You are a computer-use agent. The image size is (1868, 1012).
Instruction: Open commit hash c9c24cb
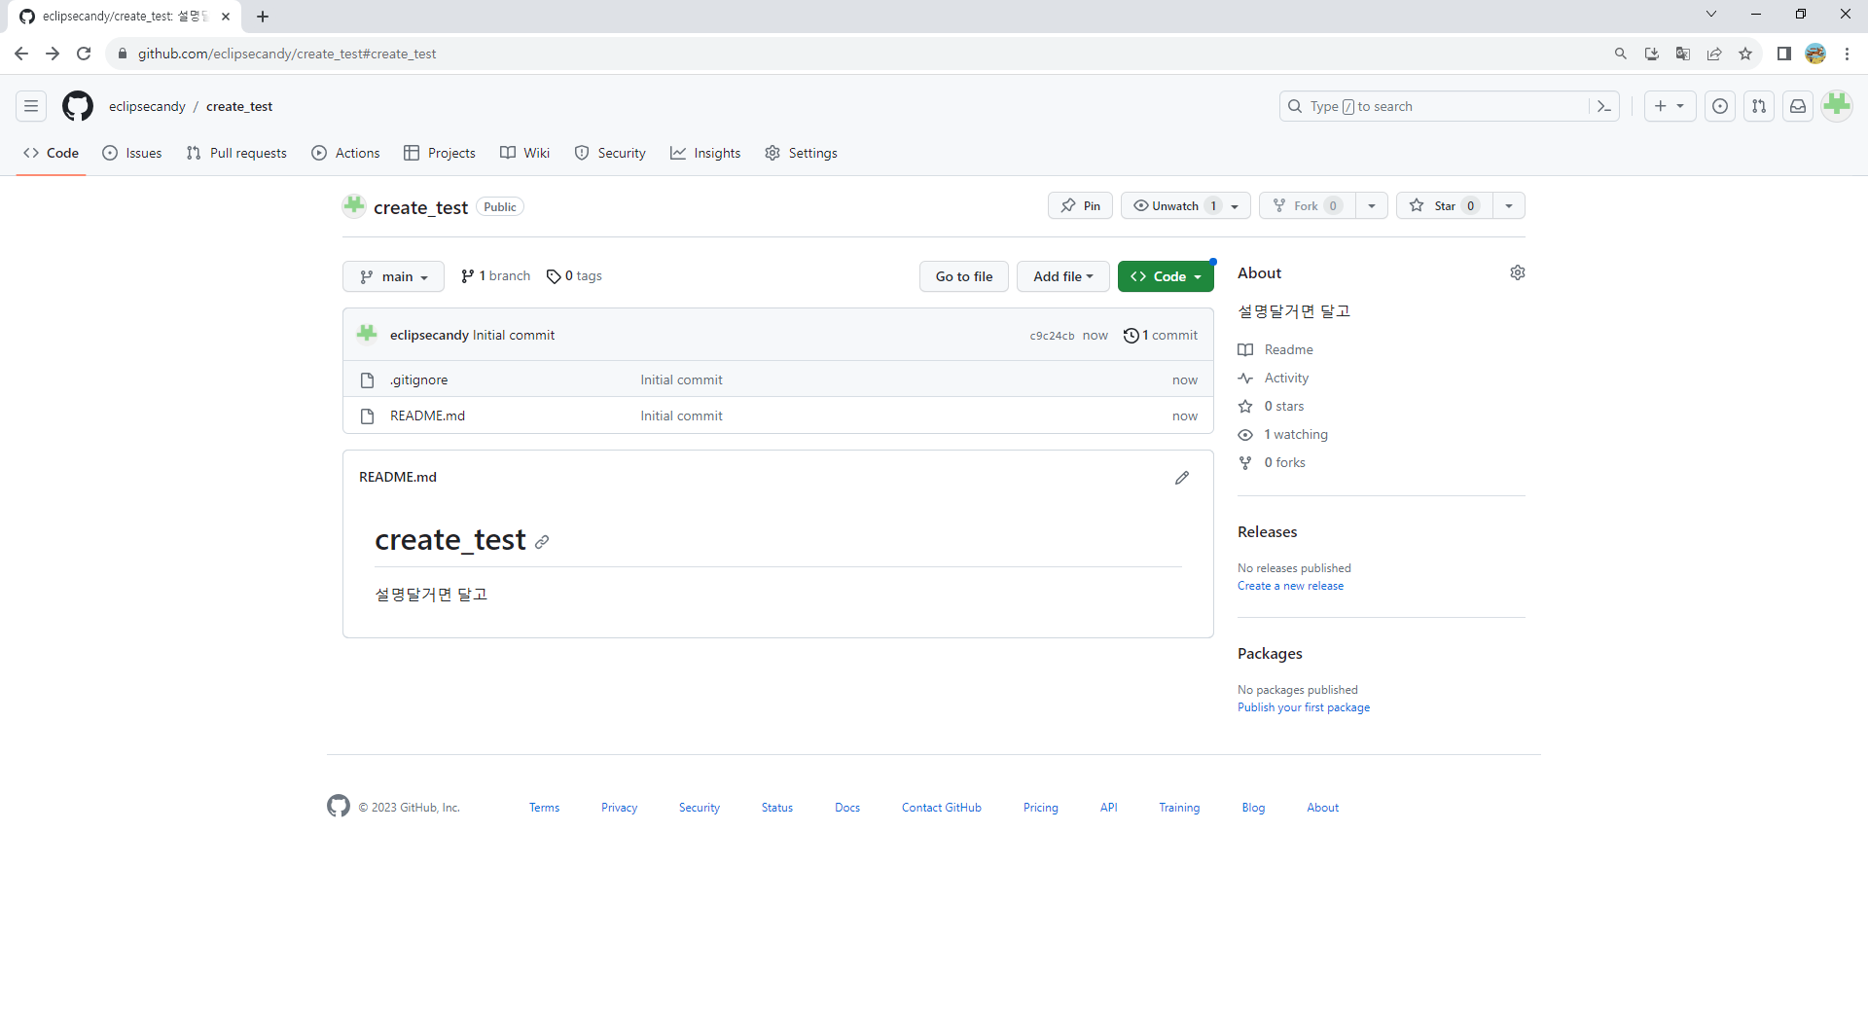1052,336
